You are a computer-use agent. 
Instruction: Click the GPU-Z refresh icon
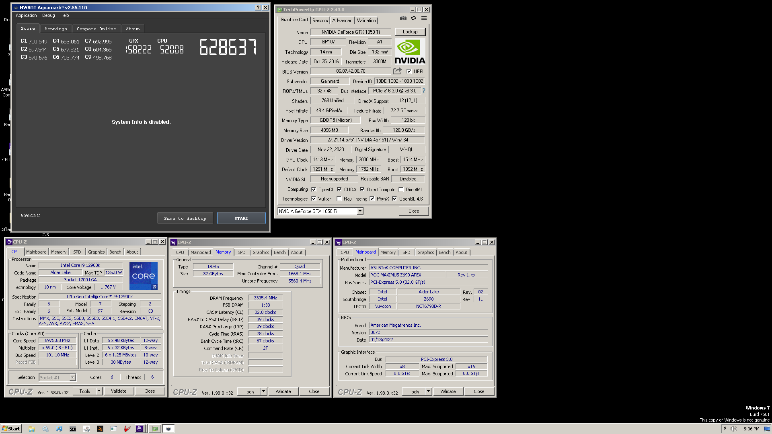(413, 18)
